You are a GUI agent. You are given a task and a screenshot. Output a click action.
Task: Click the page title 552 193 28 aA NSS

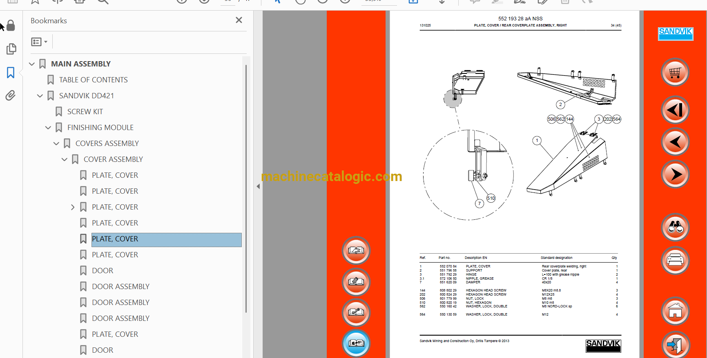click(520, 19)
